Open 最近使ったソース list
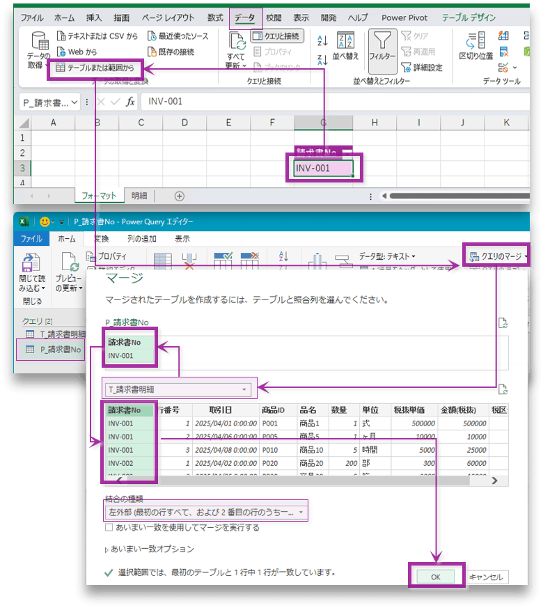The image size is (543, 608). click(x=178, y=36)
